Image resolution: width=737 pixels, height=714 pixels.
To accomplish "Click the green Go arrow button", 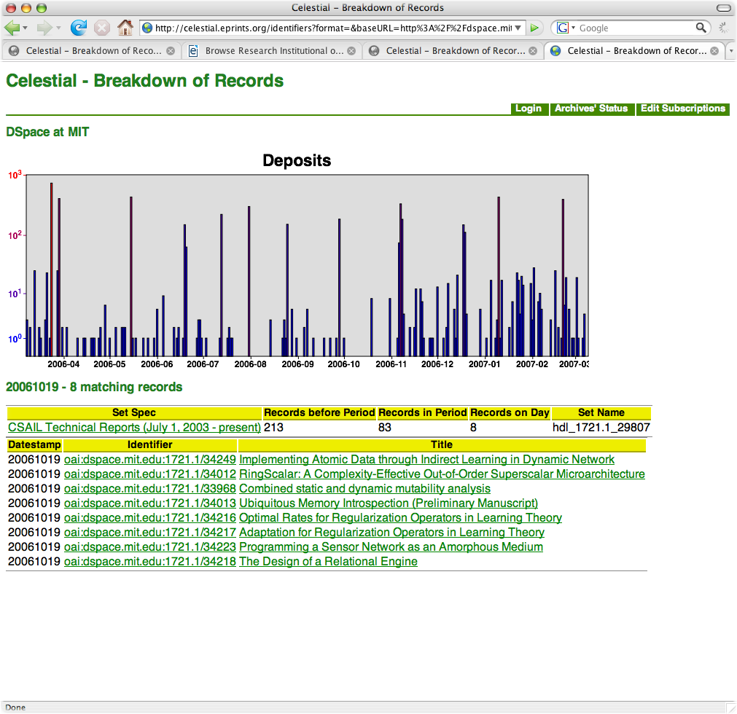I will tap(534, 28).
